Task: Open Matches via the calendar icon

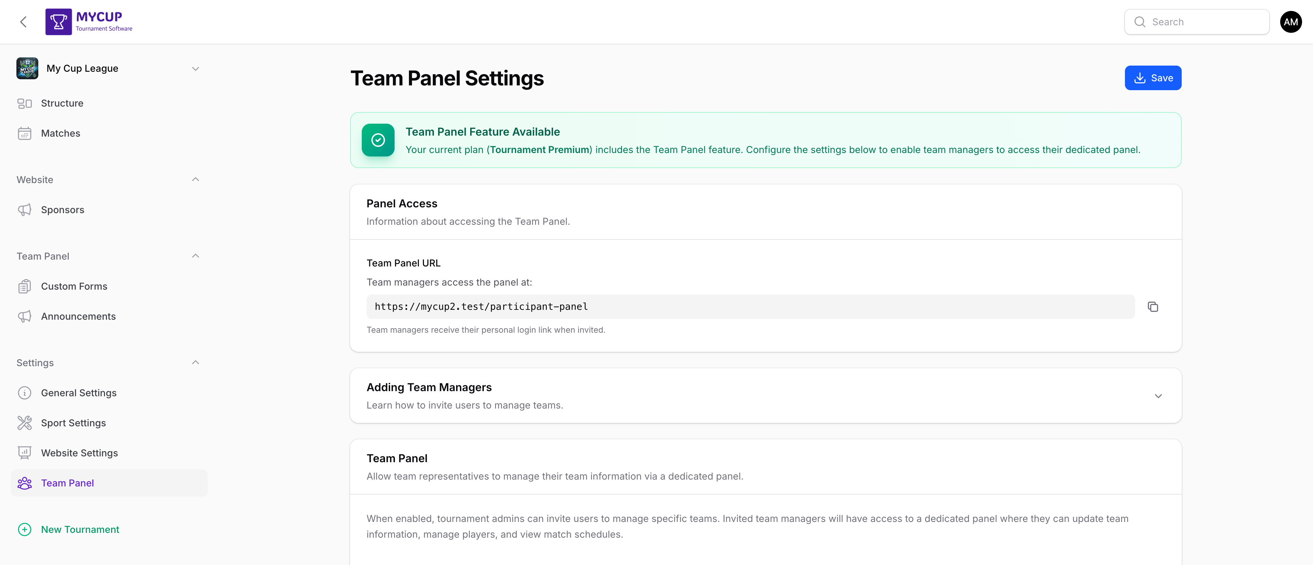Action: (25, 133)
